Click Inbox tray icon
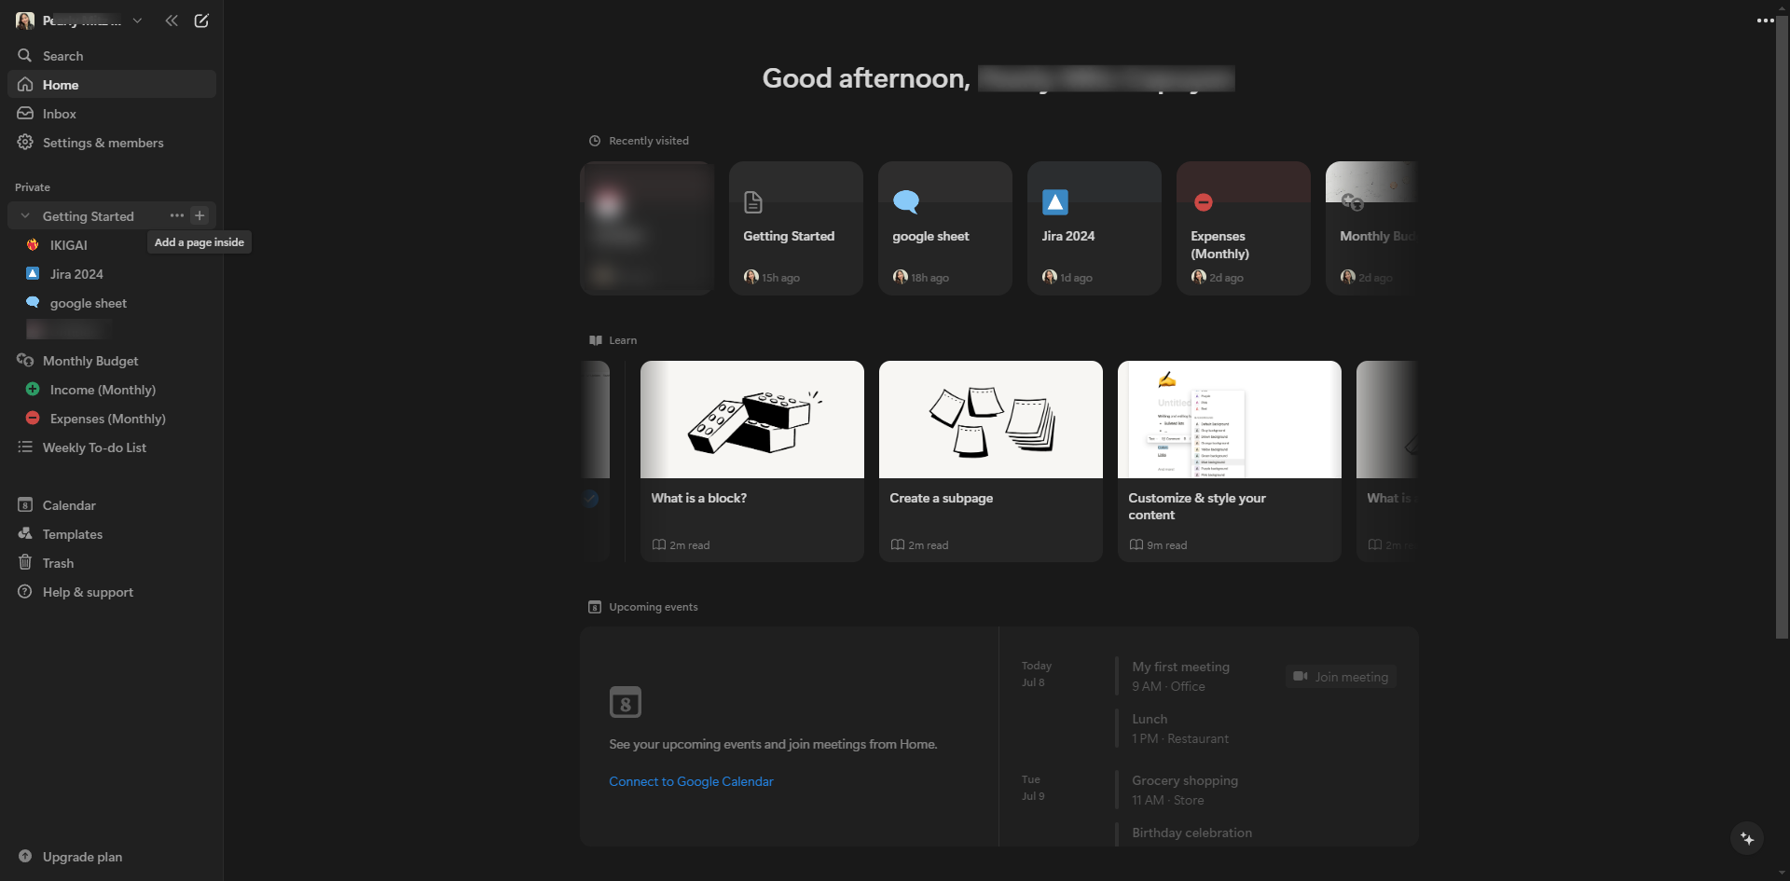The width and height of the screenshot is (1790, 881). (x=25, y=114)
